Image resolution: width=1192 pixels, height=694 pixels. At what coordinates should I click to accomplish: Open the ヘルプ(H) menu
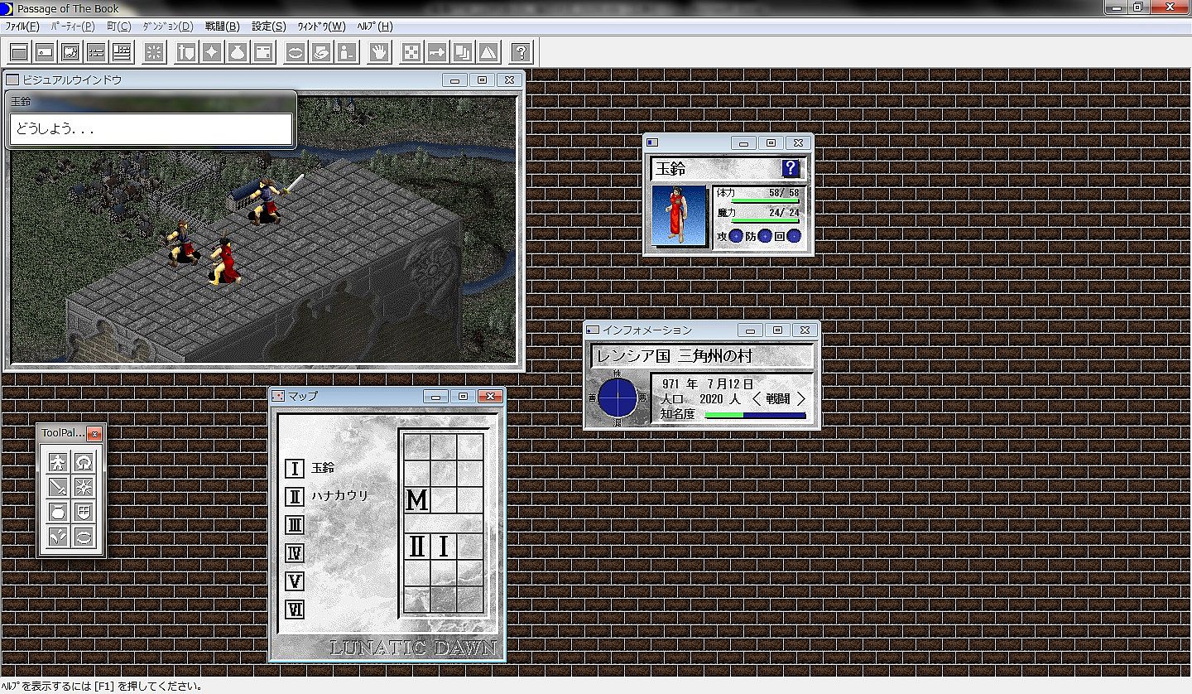375,26
